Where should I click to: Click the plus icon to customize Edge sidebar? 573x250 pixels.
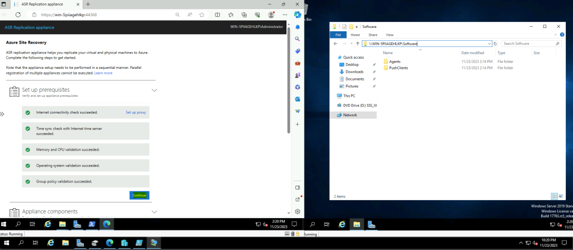pos(298,124)
